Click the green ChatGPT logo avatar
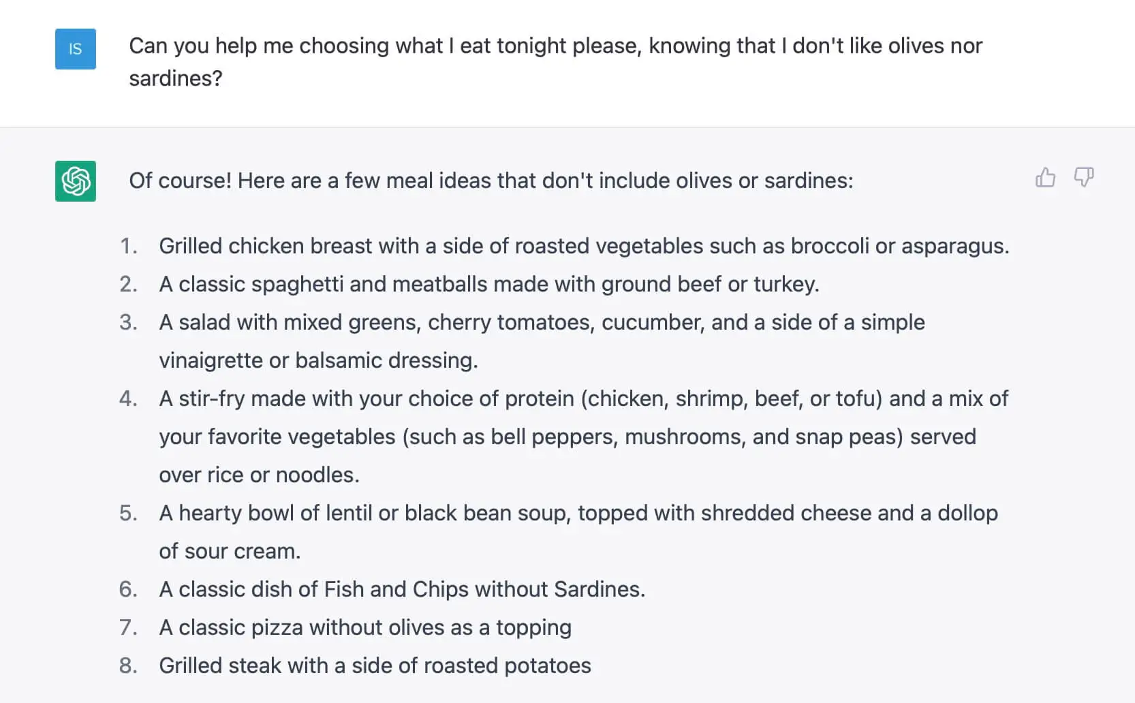Image resolution: width=1135 pixels, height=703 pixels. pyautogui.click(x=76, y=181)
